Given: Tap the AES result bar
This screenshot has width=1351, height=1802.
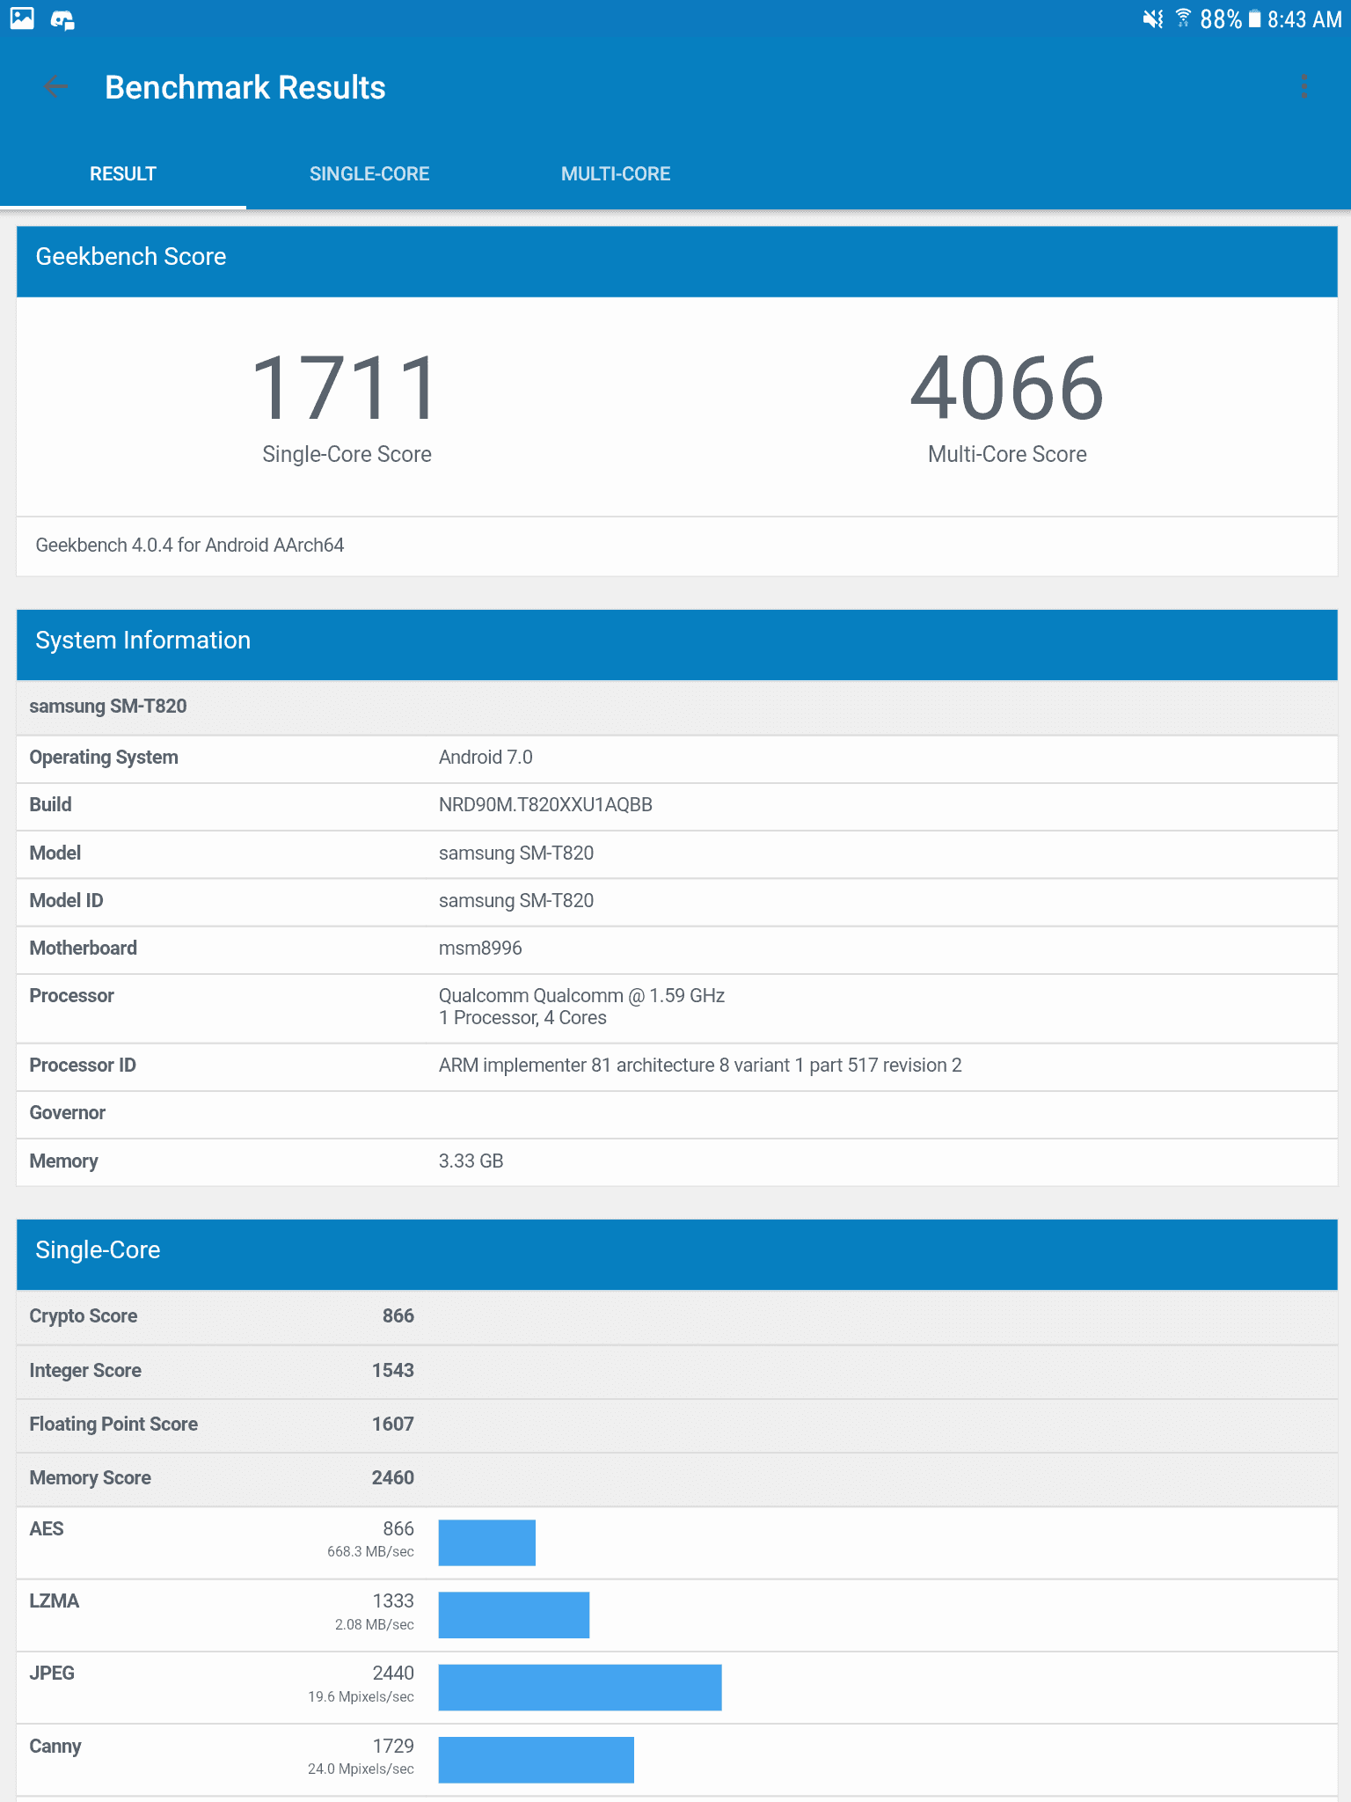Looking at the screenshot, I should click(x=487, y=1542).
